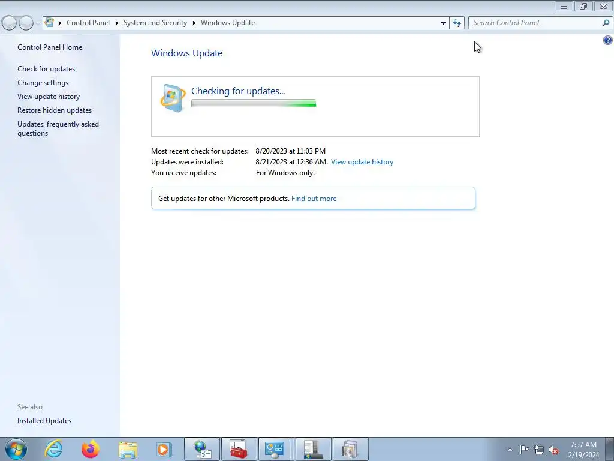Open the Action Center flag tray icon
This screenshot has width=614, height=461.
pyautogui.click(x=524, y=450)
